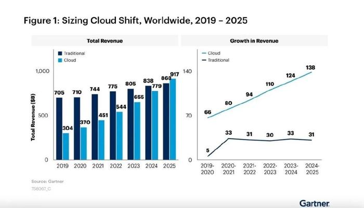
Task: Click the 2024 Traditional bar labeled 838
Action: tap(148, 123)
